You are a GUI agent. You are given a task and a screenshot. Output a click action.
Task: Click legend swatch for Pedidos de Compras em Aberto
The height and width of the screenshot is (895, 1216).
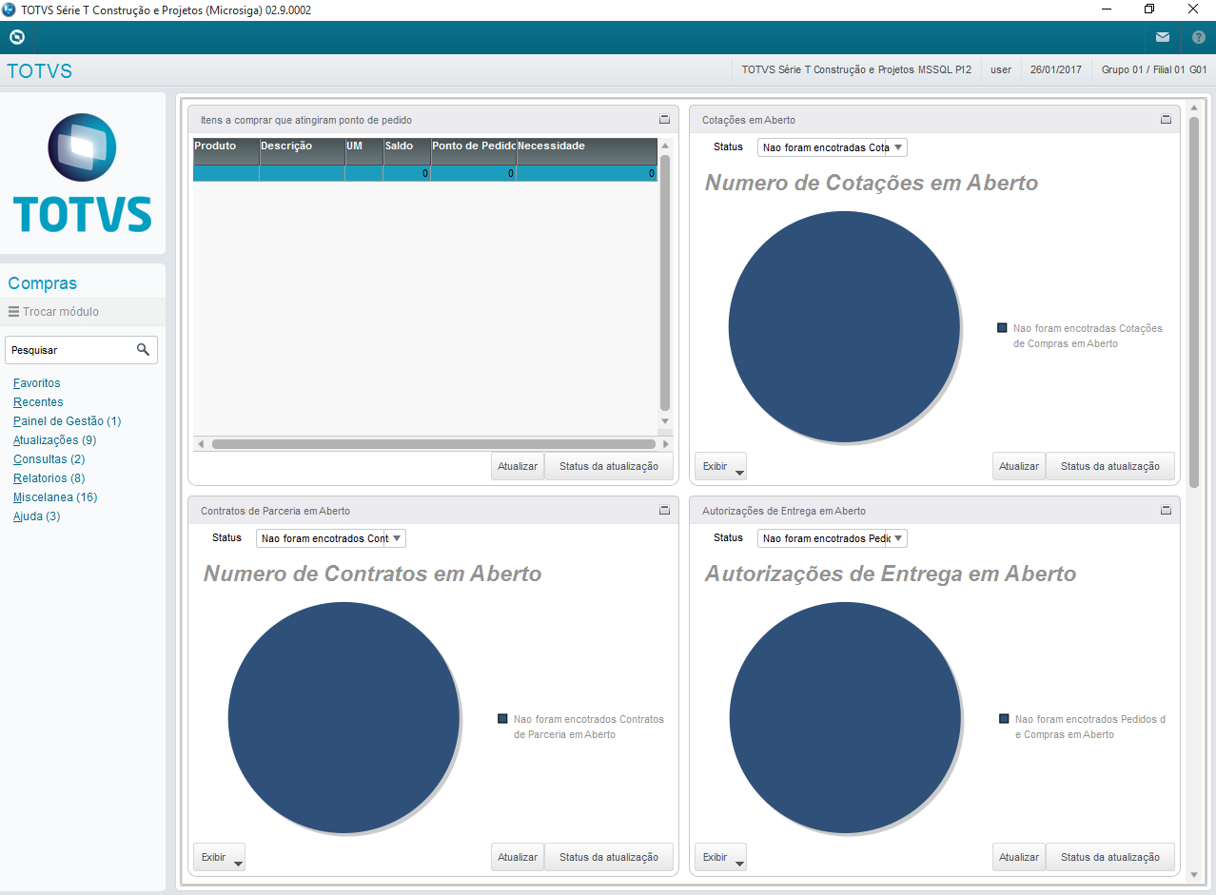click(1004, 718)
